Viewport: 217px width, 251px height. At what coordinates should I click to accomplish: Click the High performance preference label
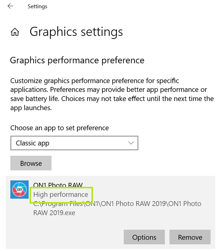61,194
